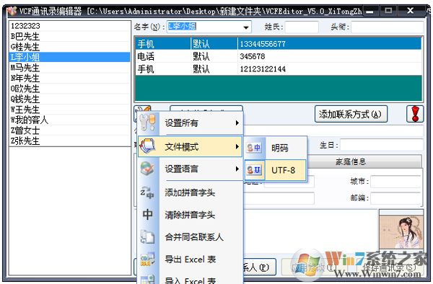This screenshot has height=284, width=433.
Task: Select contact L李小姐 in the list
Action: coord(69,58)
